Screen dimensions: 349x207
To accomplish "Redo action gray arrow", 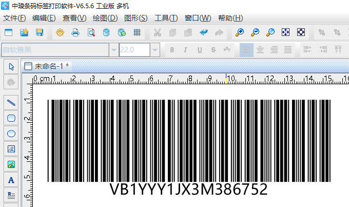I will click(x=219, y=32).
